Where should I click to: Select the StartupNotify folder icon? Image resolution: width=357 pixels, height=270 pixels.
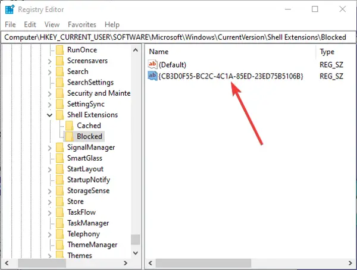(x=60, y=180)
